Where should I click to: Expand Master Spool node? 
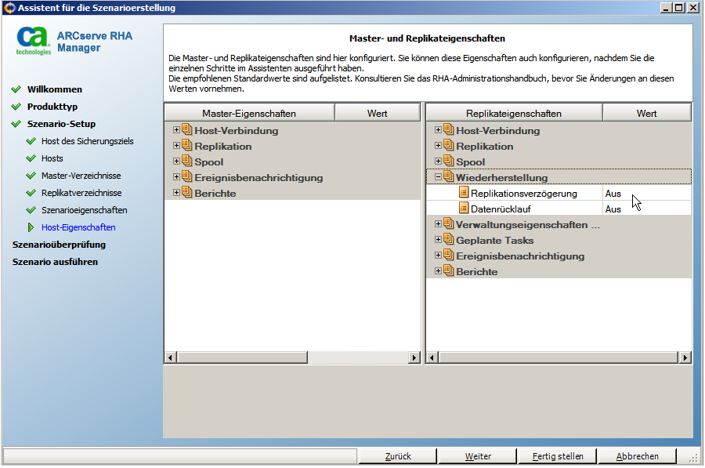coord(177,161)
